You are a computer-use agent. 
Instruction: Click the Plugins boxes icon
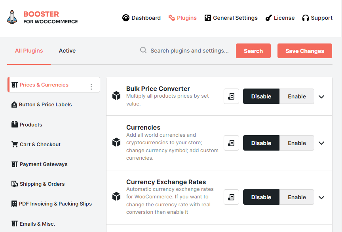172,18
